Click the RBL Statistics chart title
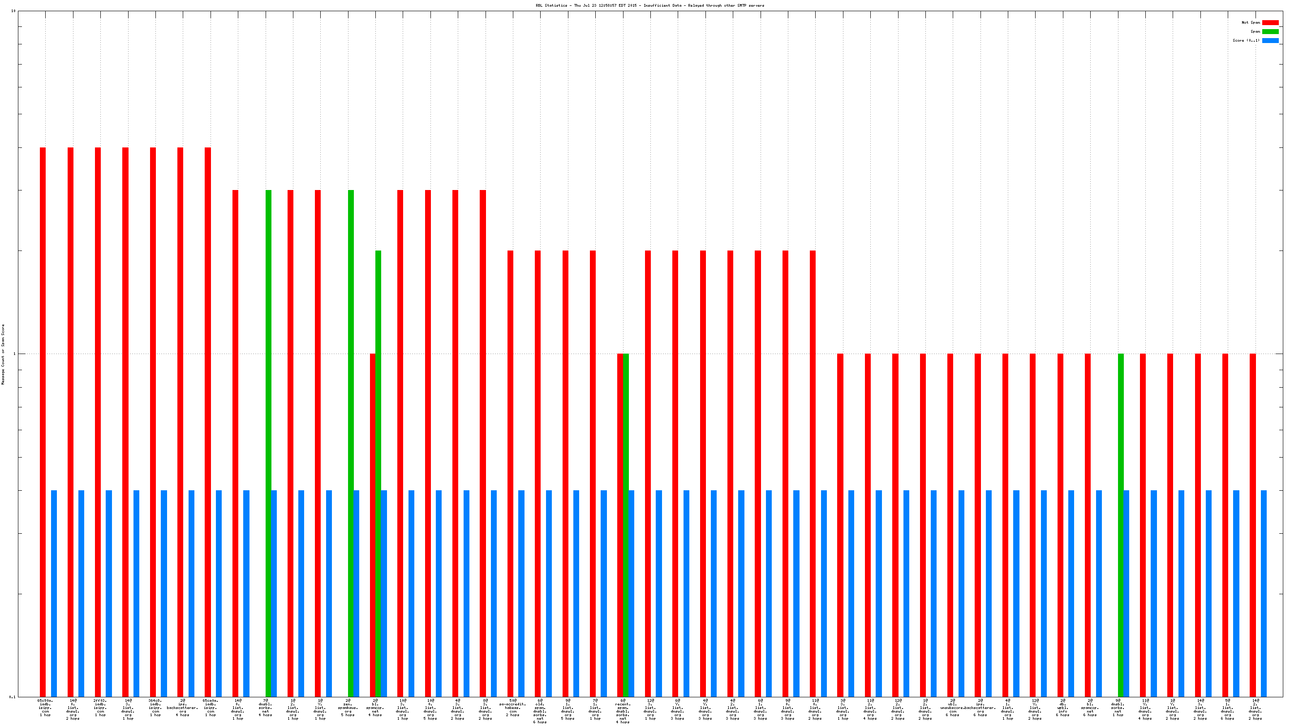 pyautogui.click(x=649, y=5)
